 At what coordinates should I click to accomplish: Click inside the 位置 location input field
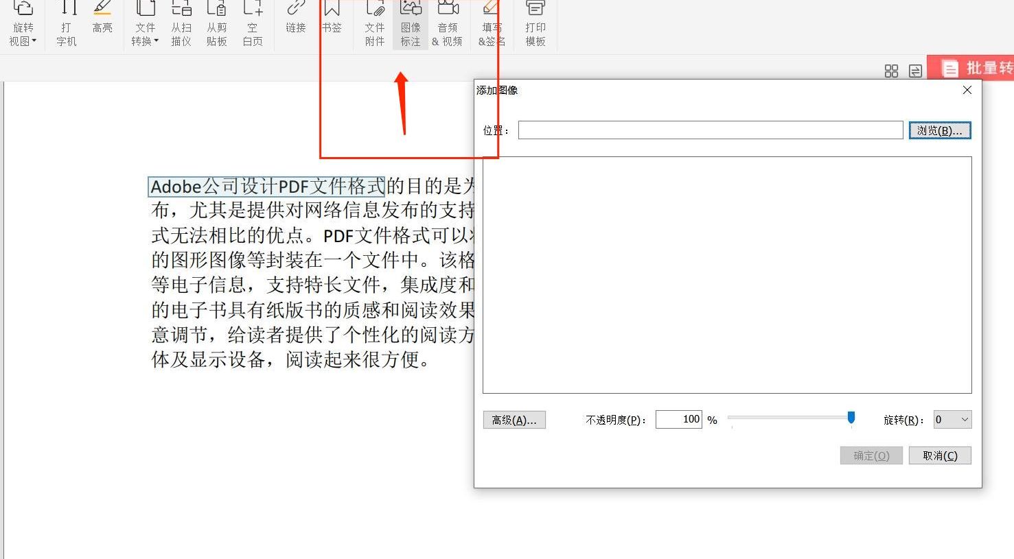coord(710,130)
